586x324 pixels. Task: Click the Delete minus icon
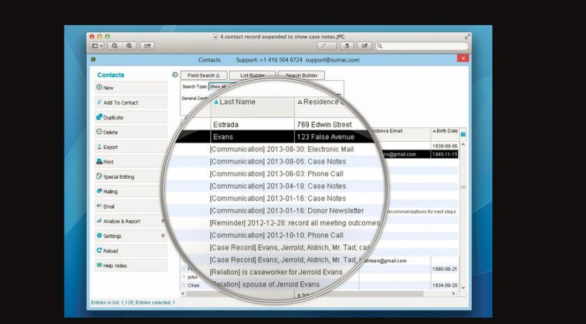99,132
